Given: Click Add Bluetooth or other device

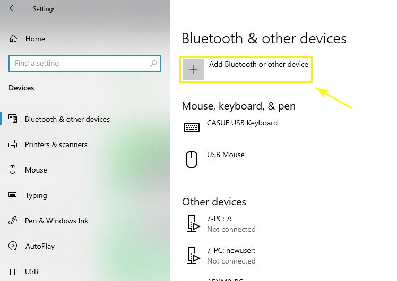Looking at the screenshot, I should (x=258, y=65).
